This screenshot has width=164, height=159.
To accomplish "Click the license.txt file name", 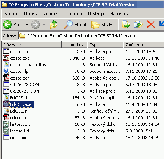I will tap(20, 131).
